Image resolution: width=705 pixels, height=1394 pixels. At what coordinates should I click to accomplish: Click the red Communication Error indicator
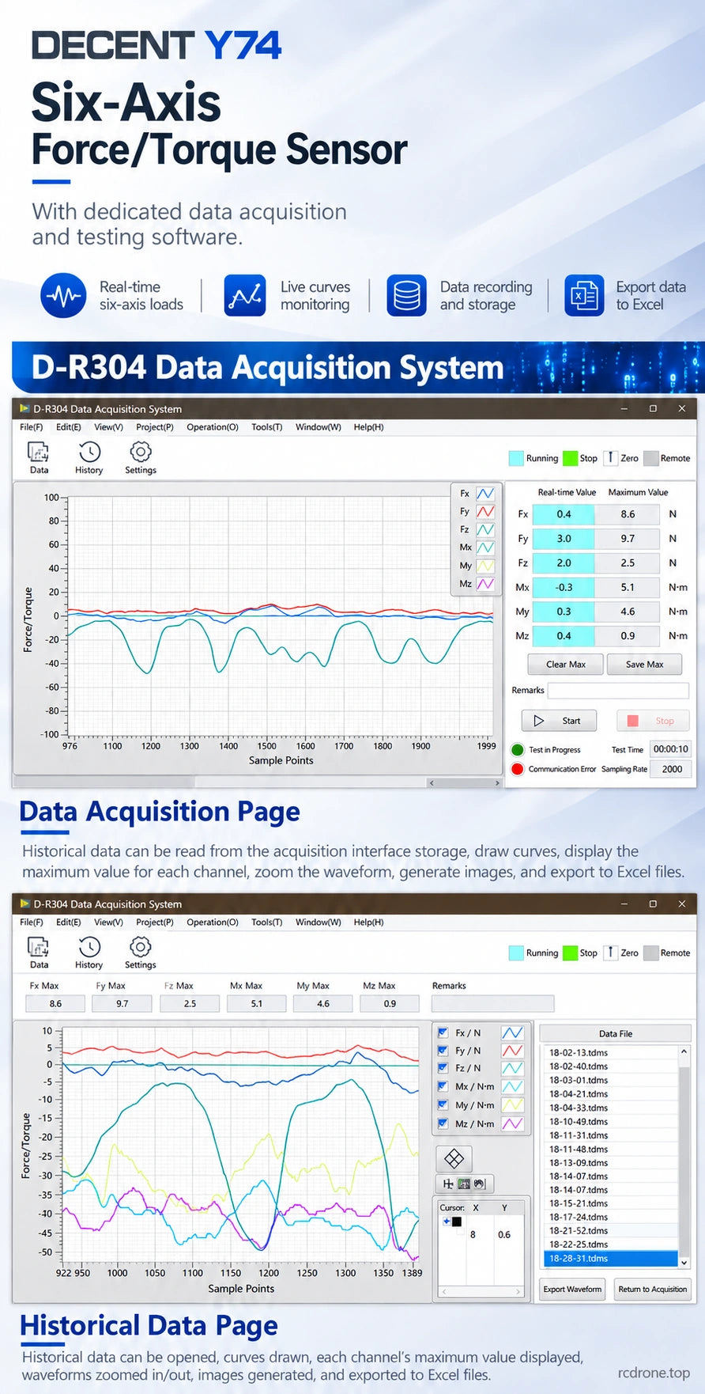(x=518, y=769)
